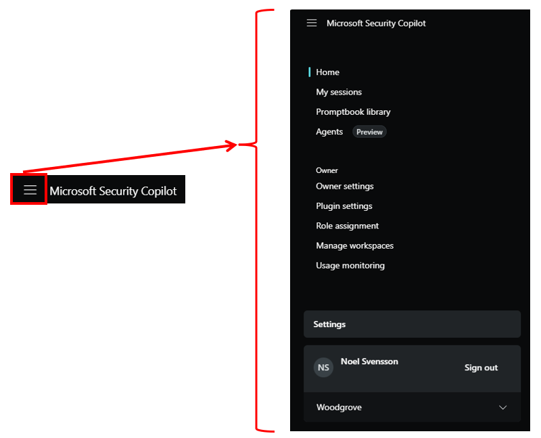Click the Microsoft Security Copilot title in the collapsed bar
This screenshot has height=438, width=541.
[113, 191]
